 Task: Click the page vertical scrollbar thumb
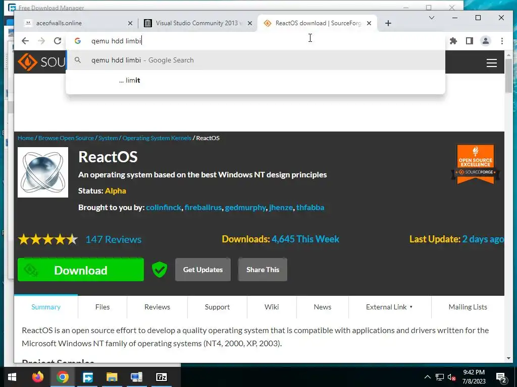click(509, 76)
